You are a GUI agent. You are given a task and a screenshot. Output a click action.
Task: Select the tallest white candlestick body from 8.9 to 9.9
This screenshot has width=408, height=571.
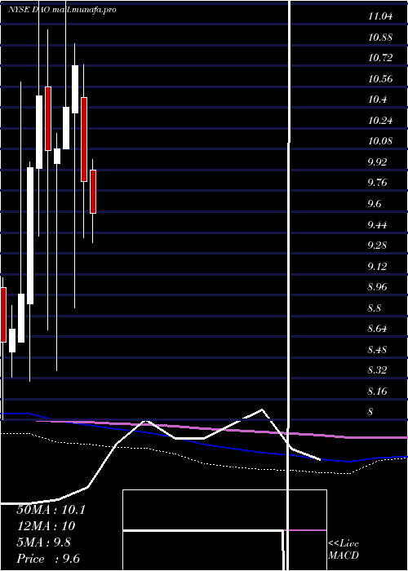click(x=30, y=236)
